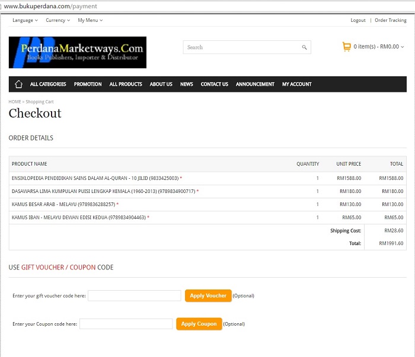Go to CONTACT US page
The width and height of the screenshot is (415, 357).
pos(215,84)
